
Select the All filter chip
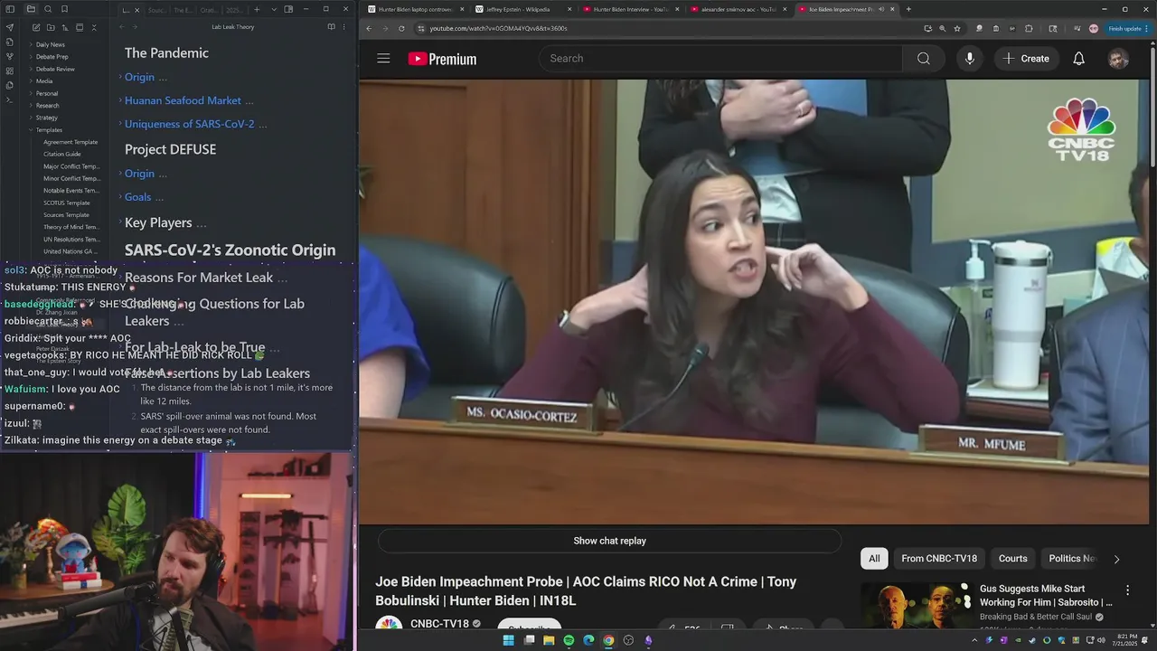pyautogui.click(x=874, y=559)
